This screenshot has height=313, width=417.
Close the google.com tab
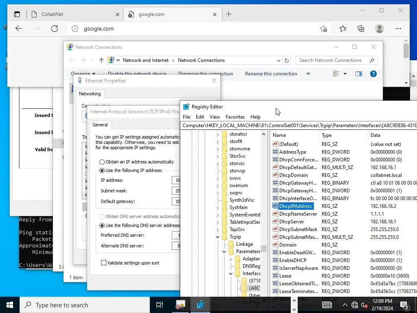[x=215, y=14]
